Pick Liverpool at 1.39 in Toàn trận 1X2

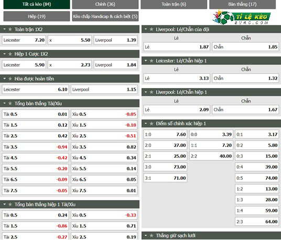click(x=115, y=40)
